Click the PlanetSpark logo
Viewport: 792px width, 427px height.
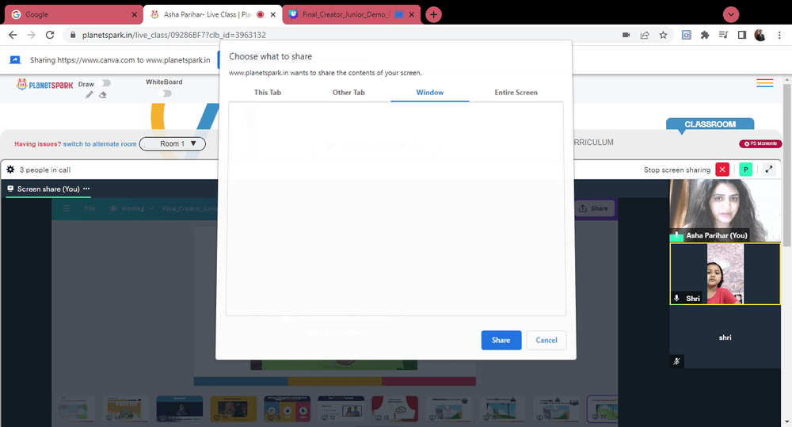click(x=45, y=85)
